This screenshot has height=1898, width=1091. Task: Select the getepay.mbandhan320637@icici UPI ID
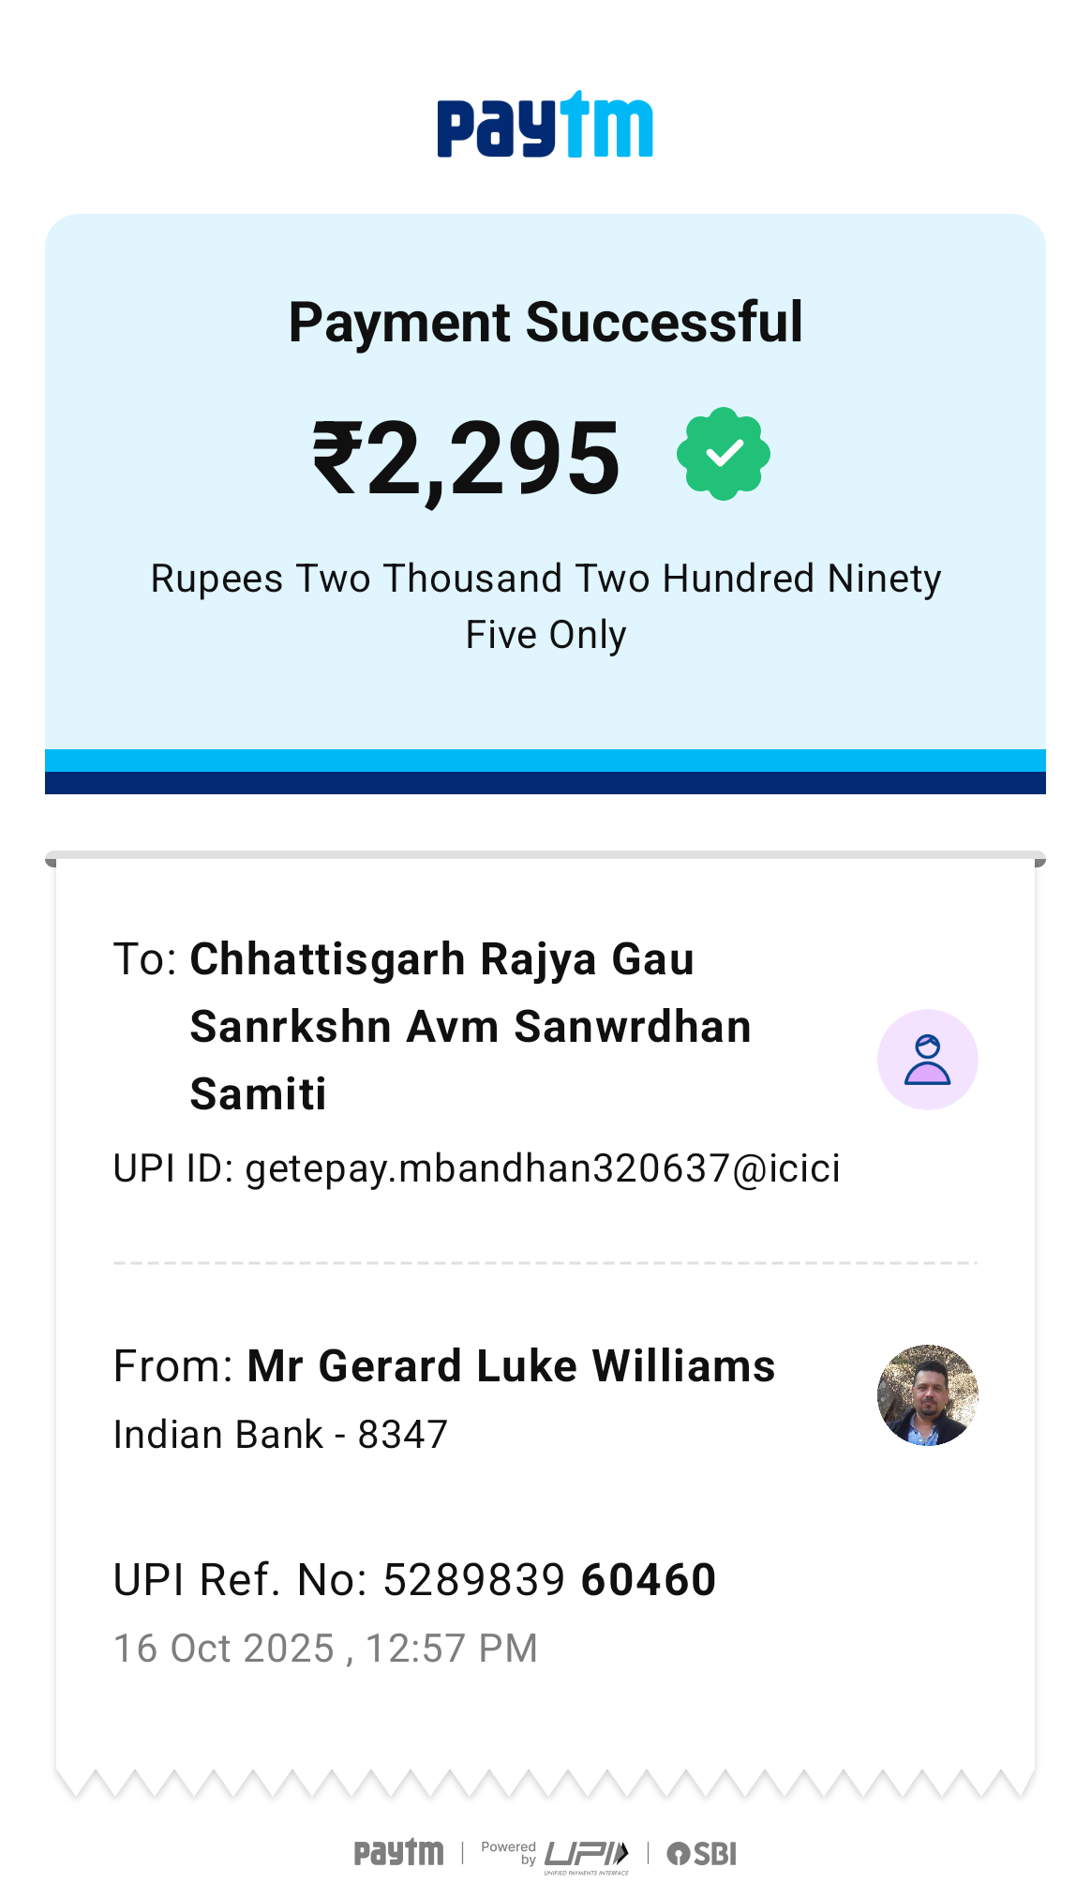(543, 1168)
